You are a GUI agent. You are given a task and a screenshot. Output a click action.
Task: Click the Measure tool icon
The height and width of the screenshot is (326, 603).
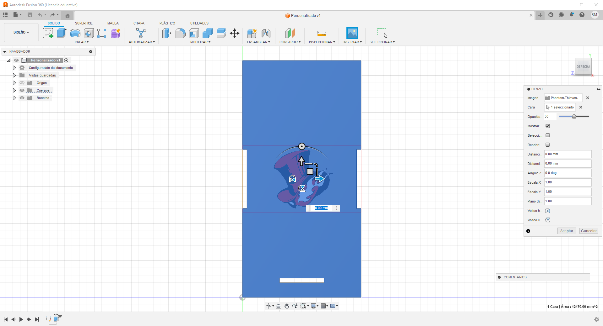pyautogui.click(x=322, y=33)
